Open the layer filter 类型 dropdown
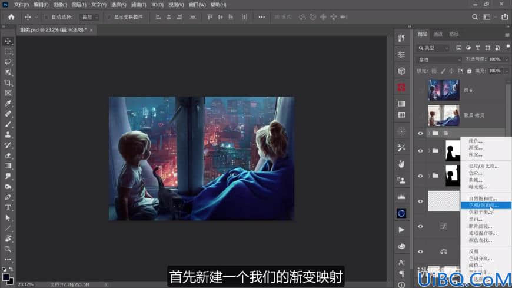This screenshot has height=288, width=512. 433,48
